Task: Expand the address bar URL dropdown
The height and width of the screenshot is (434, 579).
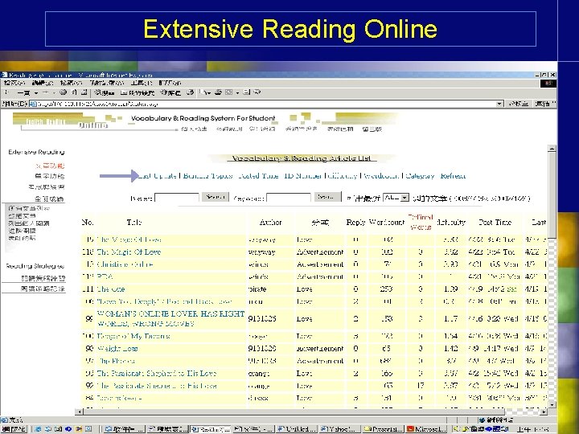Action: (x=499, y=104)
